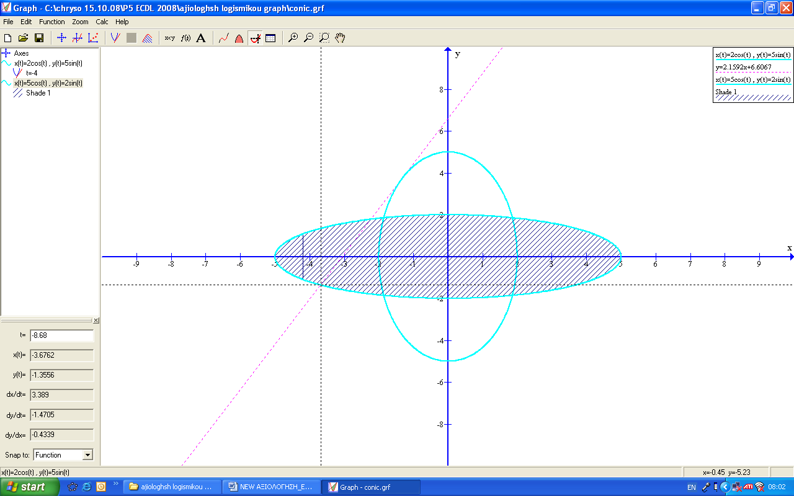Expand the quick launch chevron
The image size is (794, 496).
click(x=115, y=484)
